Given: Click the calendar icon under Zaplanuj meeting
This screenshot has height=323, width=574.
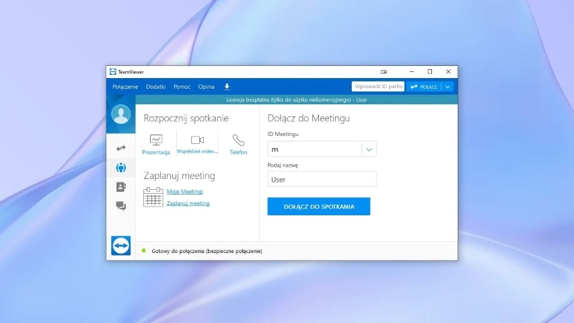Looking at the screenshot, I should [x=153, y=196].
